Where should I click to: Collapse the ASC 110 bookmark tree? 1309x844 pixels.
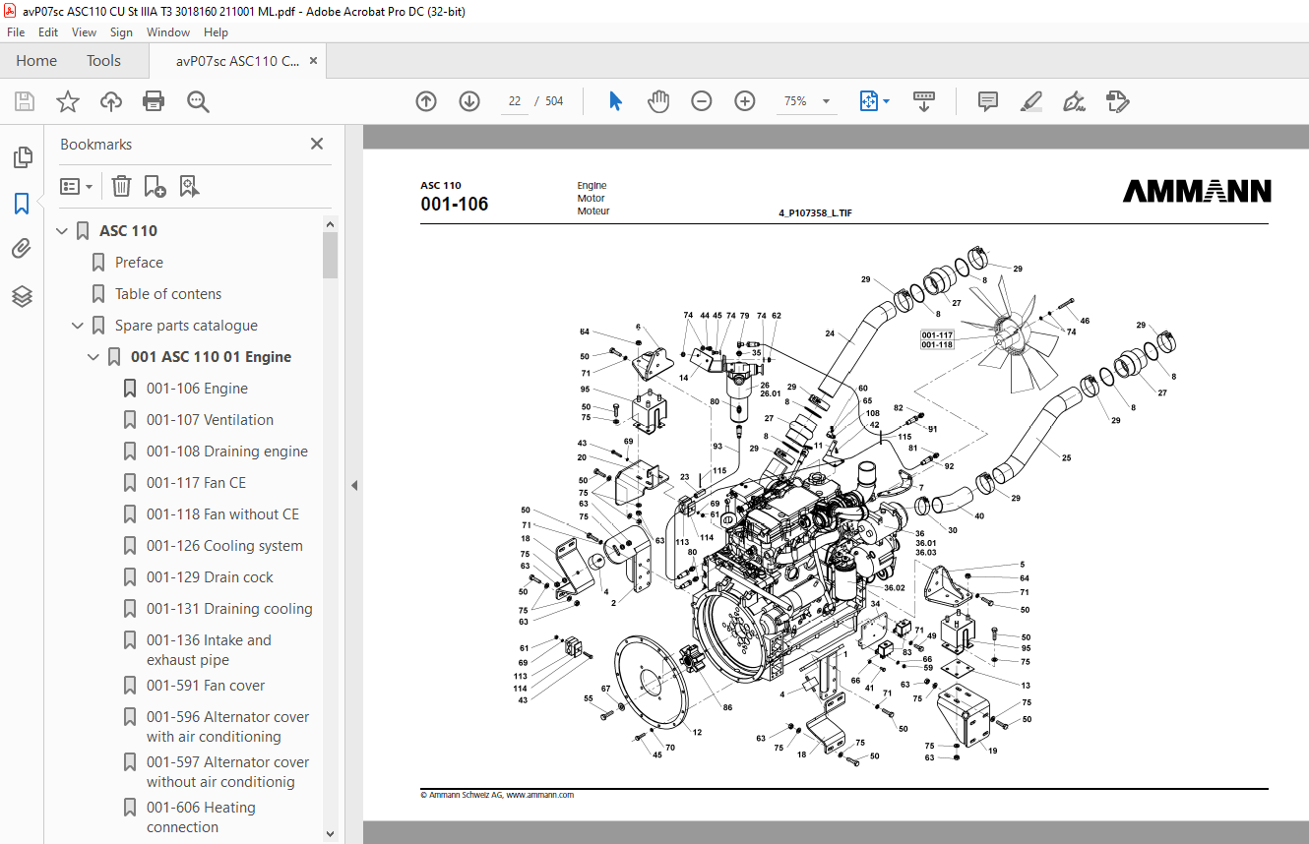coord(62,231)
